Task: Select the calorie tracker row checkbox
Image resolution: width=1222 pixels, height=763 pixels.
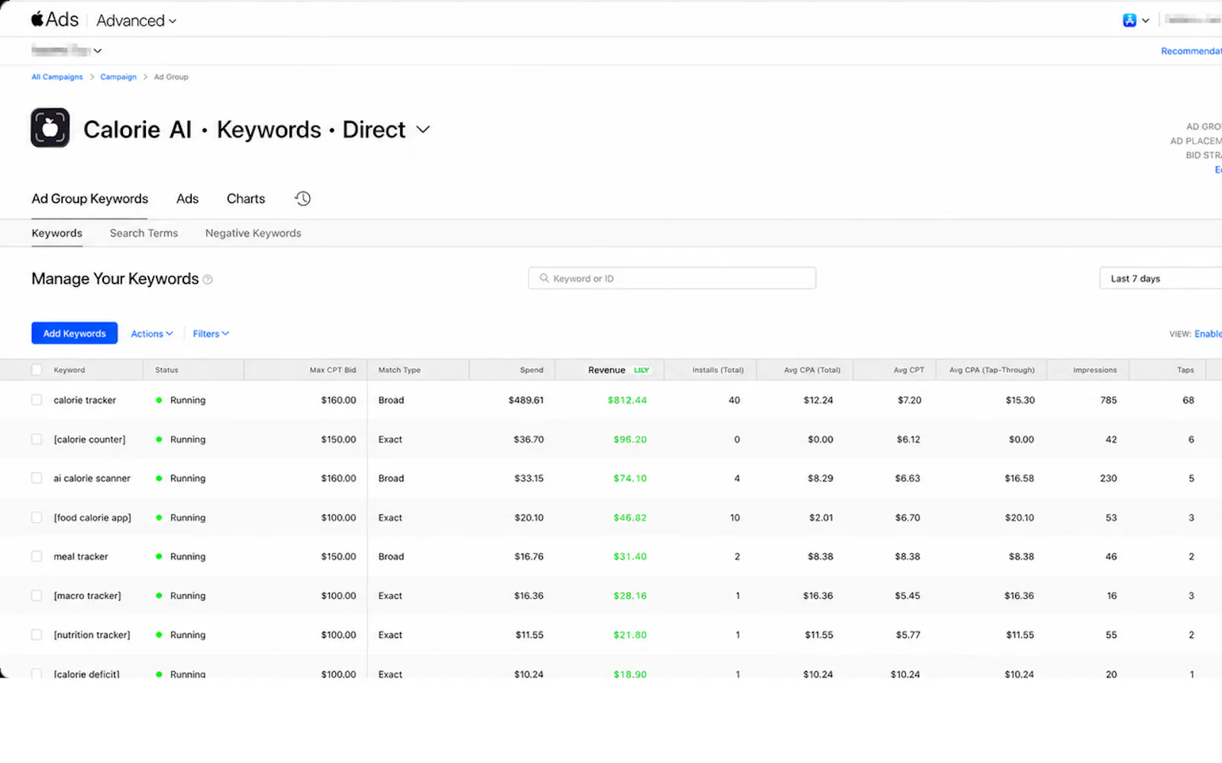Action: [x=37, y=400]
